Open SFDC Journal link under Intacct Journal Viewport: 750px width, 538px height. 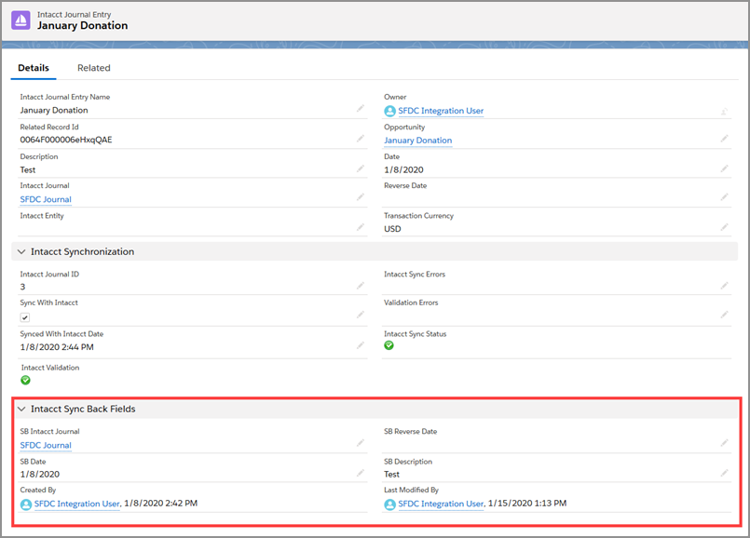coord(46,199)
